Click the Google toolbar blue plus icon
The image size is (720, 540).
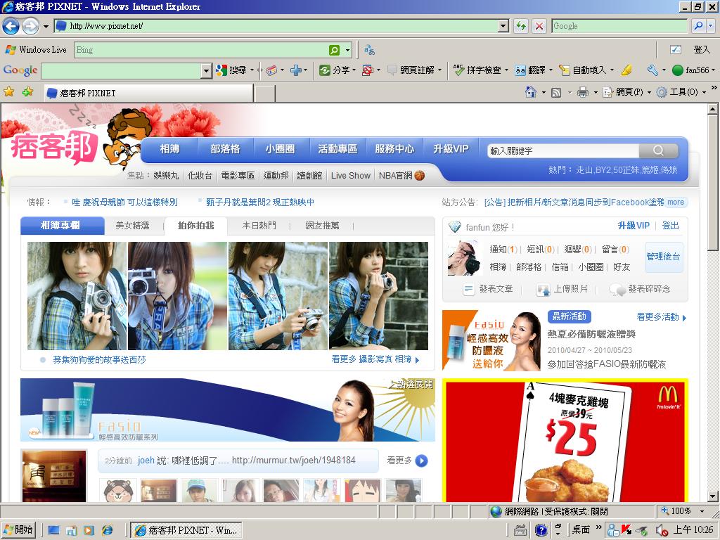pos(296,70)
